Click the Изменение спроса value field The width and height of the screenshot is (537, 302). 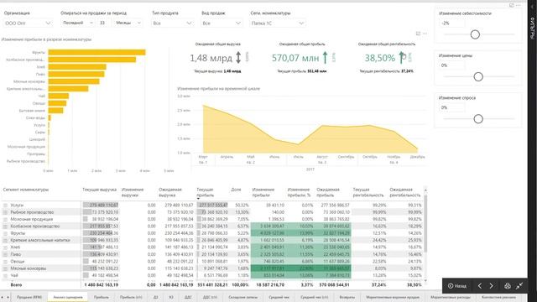coord(451,107)
